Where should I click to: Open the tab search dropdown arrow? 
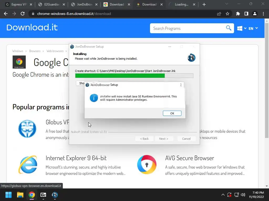pos(227,4)
